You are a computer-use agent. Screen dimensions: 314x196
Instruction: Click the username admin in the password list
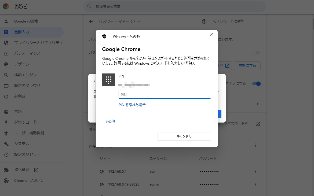(x=154, y=184)
